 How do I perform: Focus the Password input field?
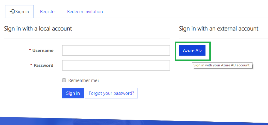click(116, 65)
